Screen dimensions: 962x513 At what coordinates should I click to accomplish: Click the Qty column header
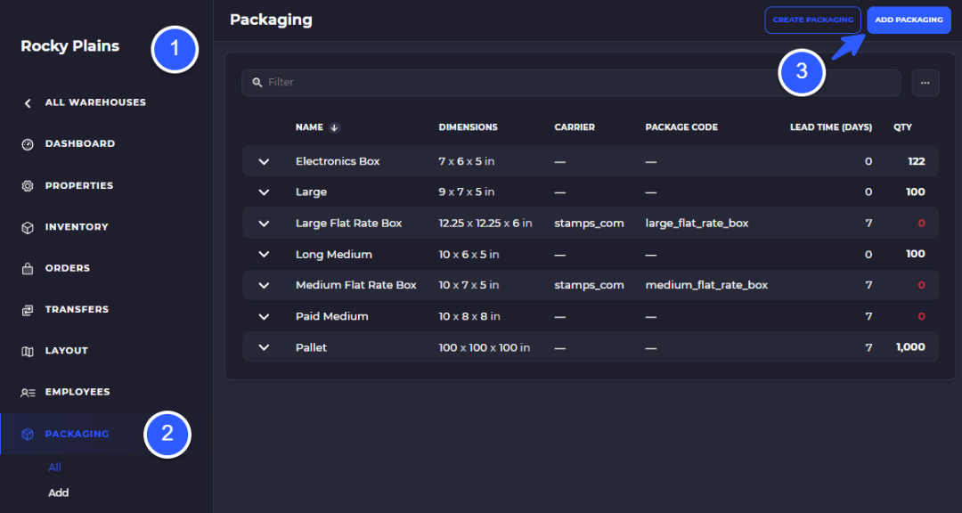[902, 127]
